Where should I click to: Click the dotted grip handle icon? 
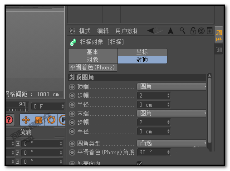point(72,31)
